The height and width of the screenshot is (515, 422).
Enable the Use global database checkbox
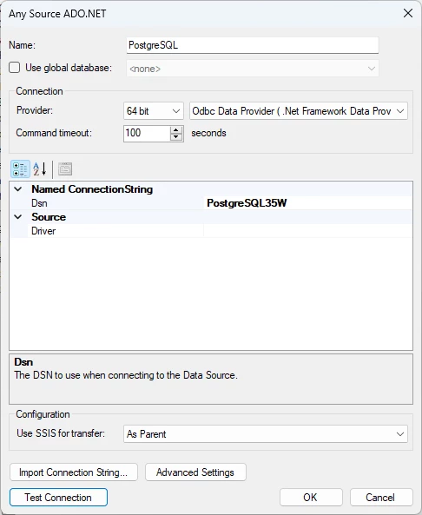click(x=15, y=68)
